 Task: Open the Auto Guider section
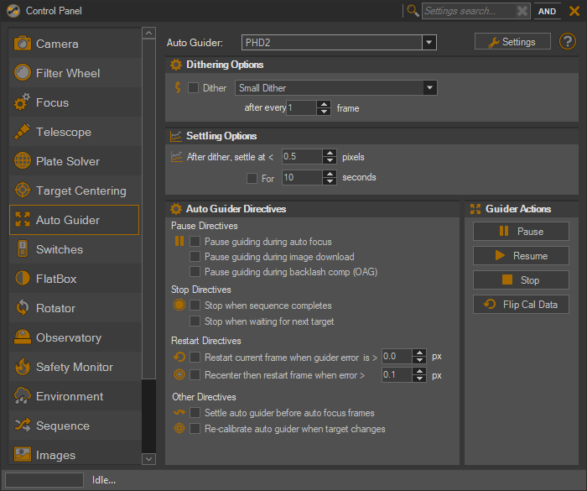[x=74, y=220]
